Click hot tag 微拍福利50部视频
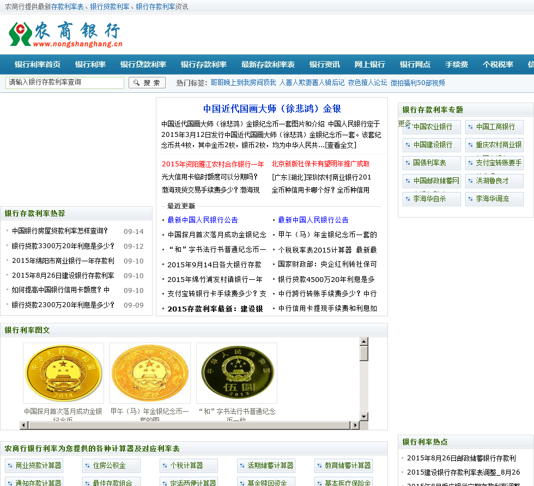The height and width of the screenshot is (486, 534). [417, 83]
